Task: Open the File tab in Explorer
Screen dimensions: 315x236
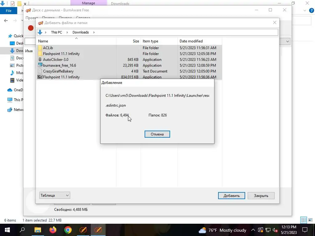Action: pyautogui.click(x=8, y=11)
